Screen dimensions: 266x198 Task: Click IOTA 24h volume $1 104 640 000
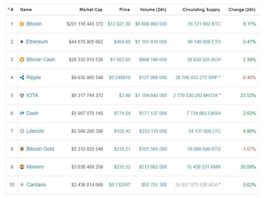pos(151,96)
